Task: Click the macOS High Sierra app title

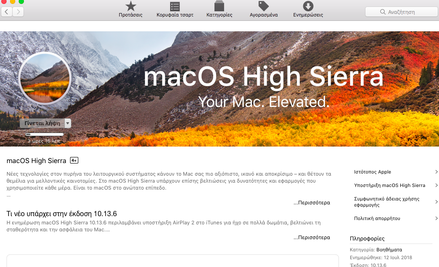Action: (37, 160)
